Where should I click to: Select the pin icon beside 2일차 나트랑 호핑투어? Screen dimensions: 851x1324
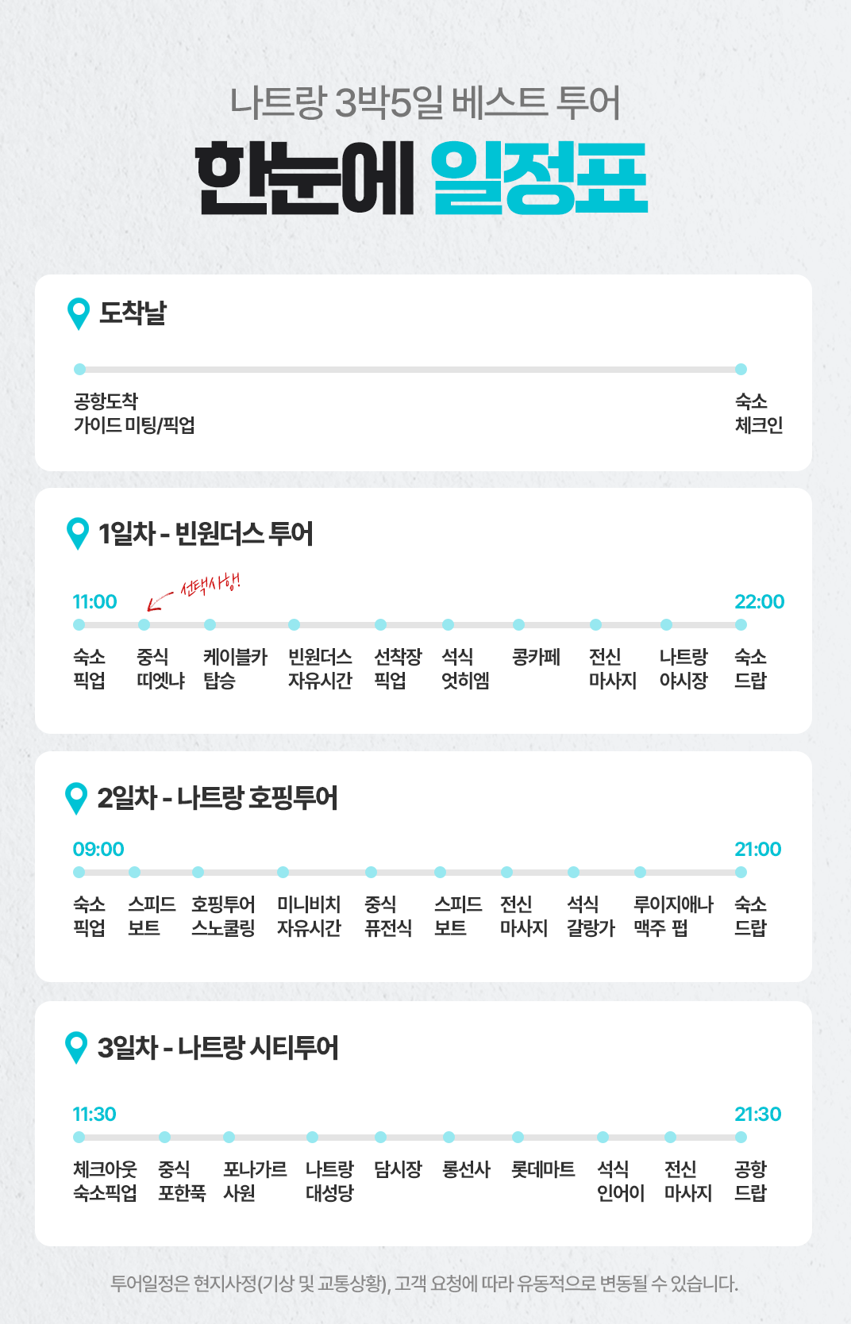76,797
